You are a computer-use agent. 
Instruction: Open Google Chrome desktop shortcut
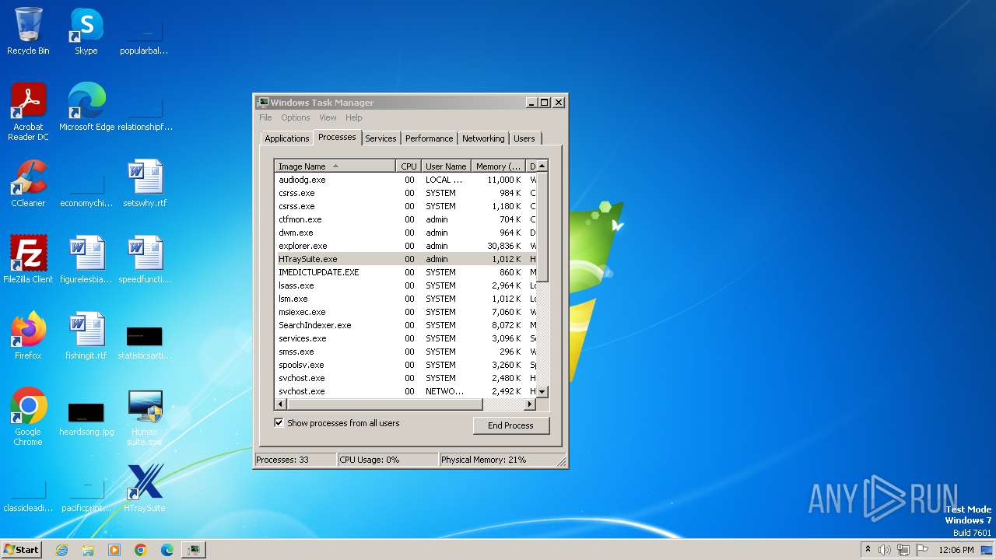pyautogui.click(x=28, y=417)
